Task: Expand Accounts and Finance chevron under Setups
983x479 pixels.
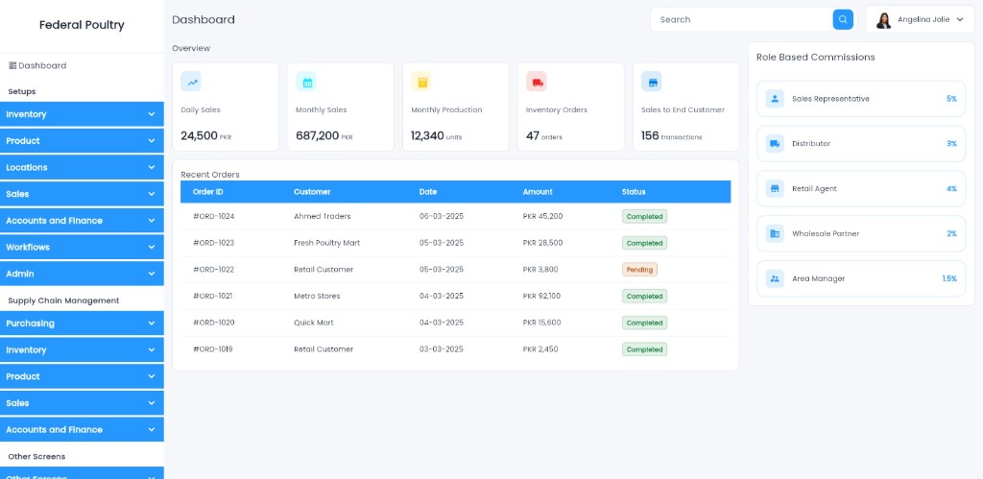Action: click(x=151, y=221)
